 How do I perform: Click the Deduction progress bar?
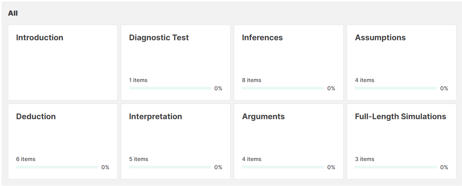[57, 167]
